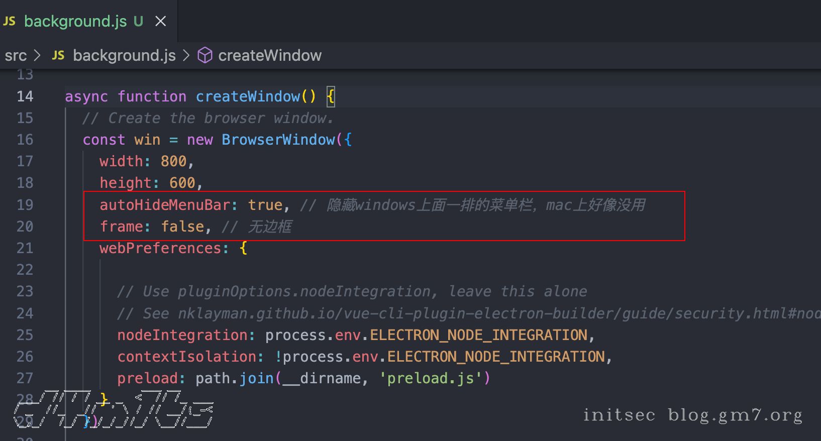Click line number 14 in the gutter
The height and width of the screenshot is (441, 821).
(x=25, y=96)
